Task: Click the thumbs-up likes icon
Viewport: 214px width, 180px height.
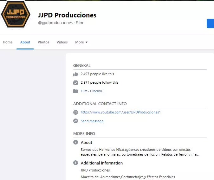Action: (x=75, y=74)
